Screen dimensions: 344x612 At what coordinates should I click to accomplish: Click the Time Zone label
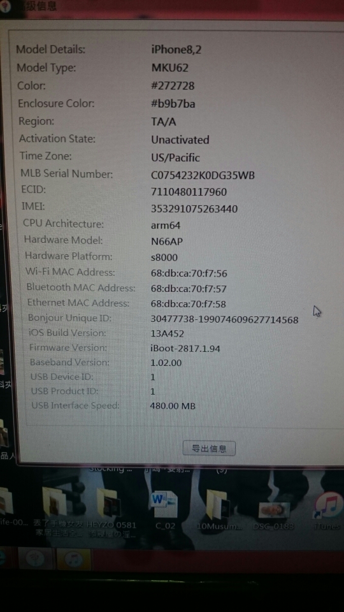click(x=46, y=156)
